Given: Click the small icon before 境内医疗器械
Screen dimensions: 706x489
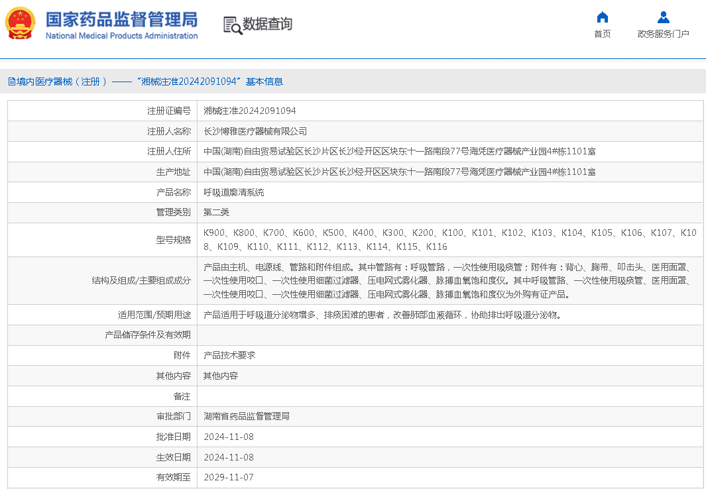Looking at the screenshot, I should tap(11, 81).
